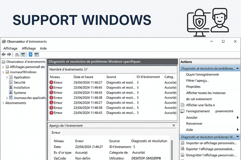Sort by the Niveeu column header

(55, 77)
